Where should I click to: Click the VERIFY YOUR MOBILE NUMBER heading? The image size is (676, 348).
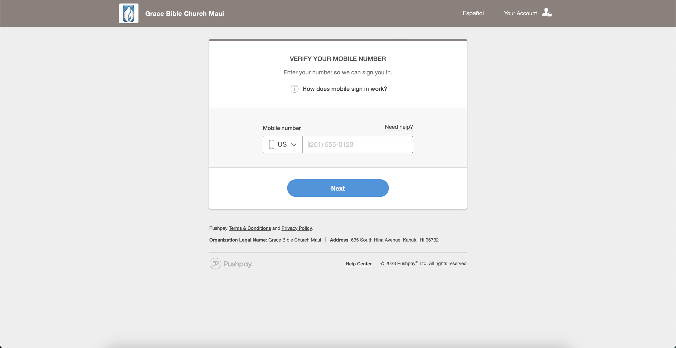click(338, 59)
